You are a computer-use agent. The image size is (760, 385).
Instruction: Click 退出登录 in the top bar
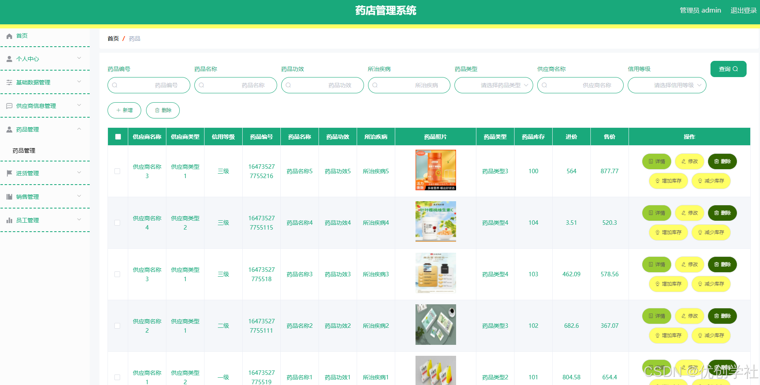click(x=743, y=10)
